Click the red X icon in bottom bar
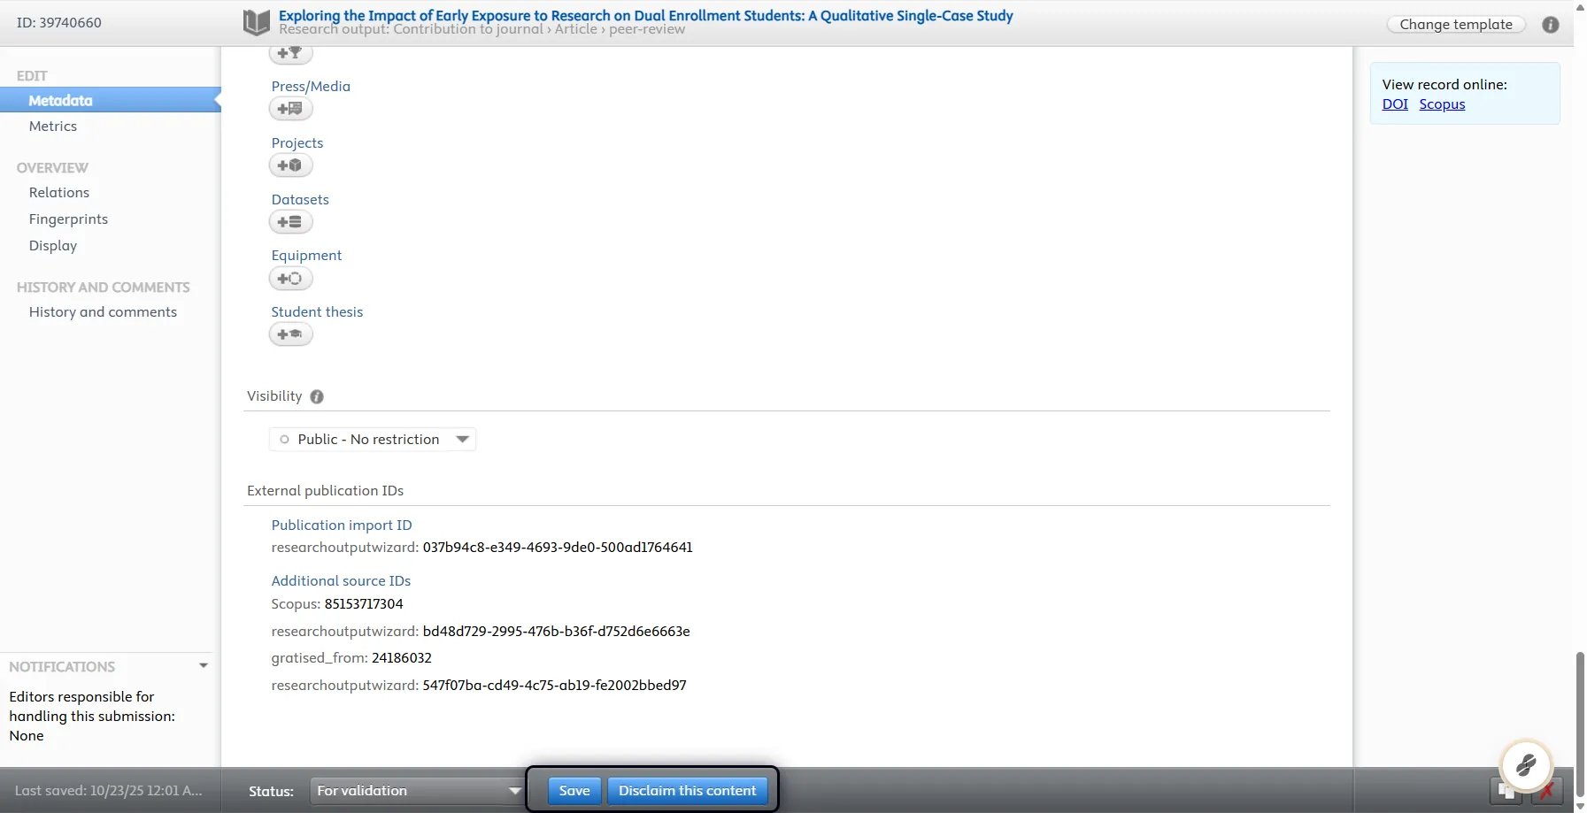Viewport: 1587px width, 813px height. point(1546,791)
